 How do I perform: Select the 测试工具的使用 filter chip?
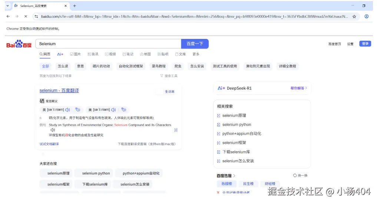pos(225,66)
